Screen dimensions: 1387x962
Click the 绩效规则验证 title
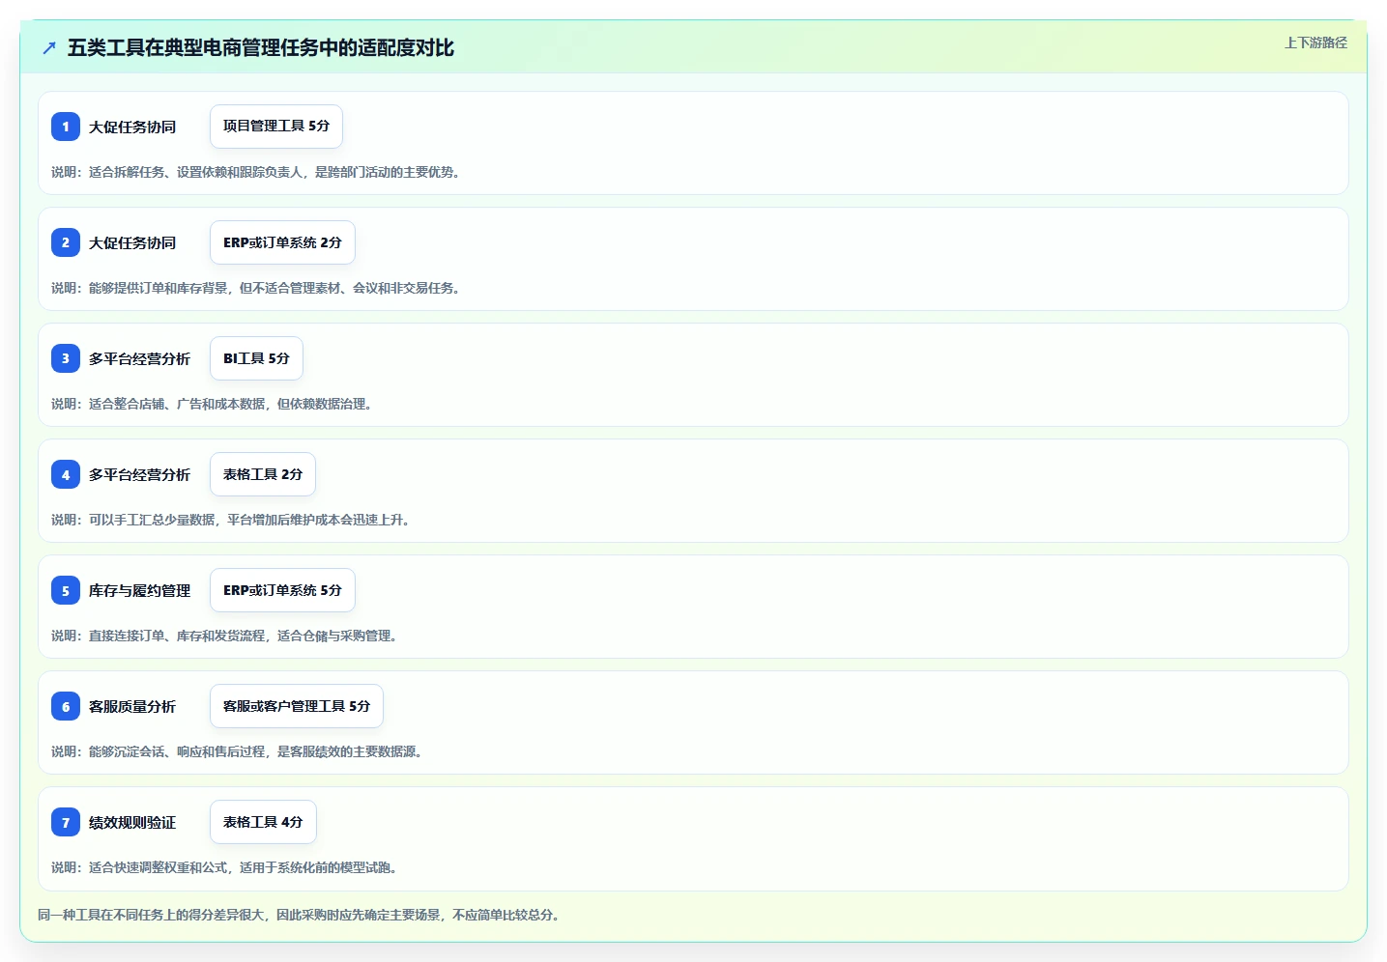132,822
